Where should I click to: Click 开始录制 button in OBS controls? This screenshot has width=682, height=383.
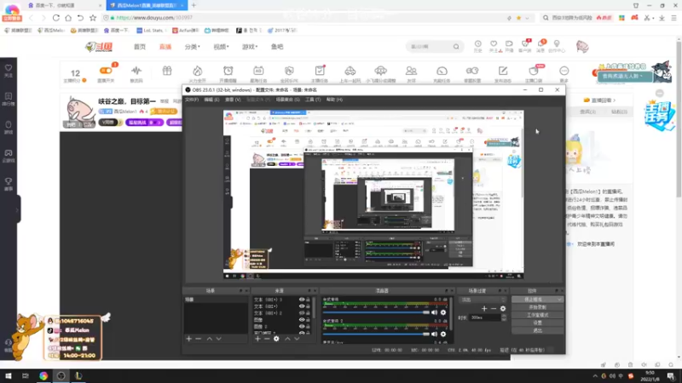[538, 307]
